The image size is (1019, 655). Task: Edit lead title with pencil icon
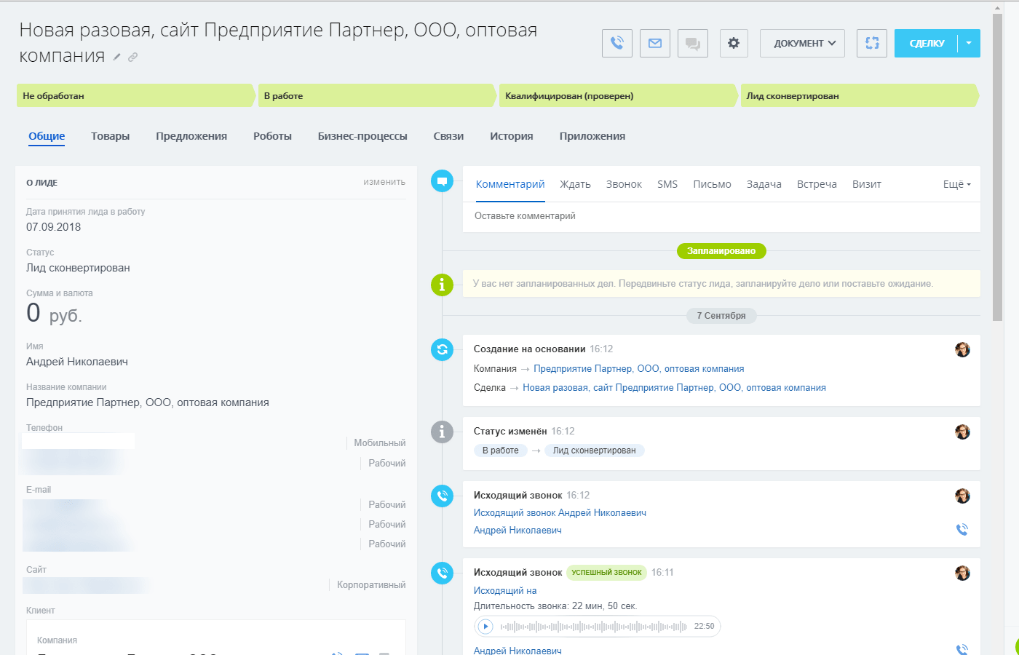coord(116,56)
